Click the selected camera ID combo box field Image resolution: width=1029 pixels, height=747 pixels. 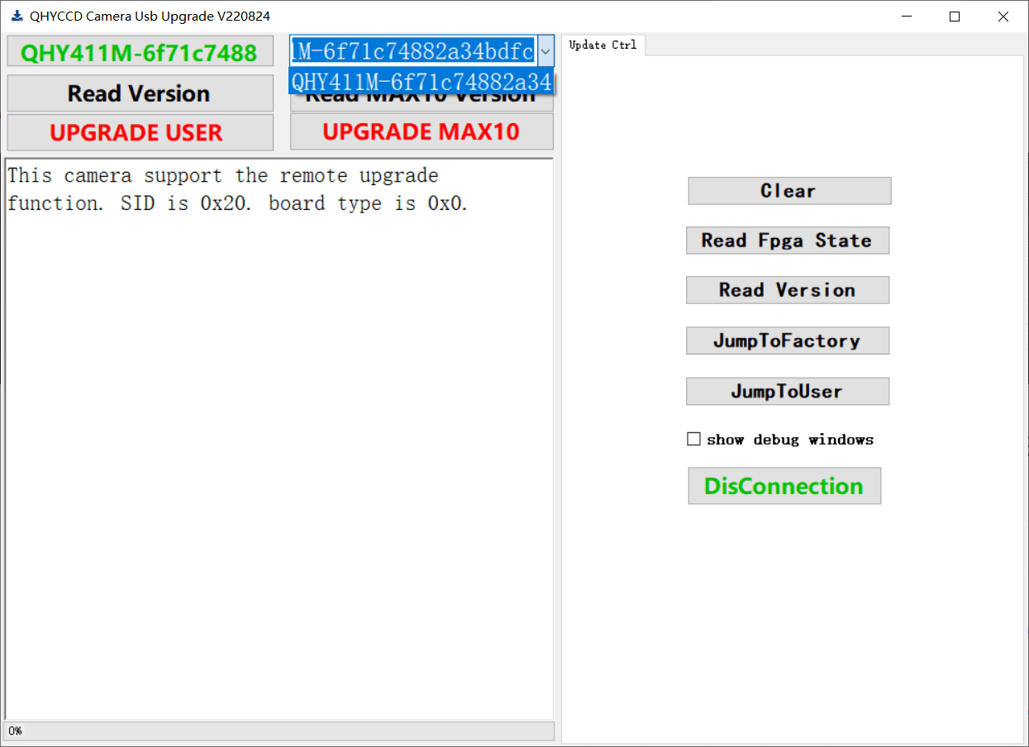[x=413, y=51]
